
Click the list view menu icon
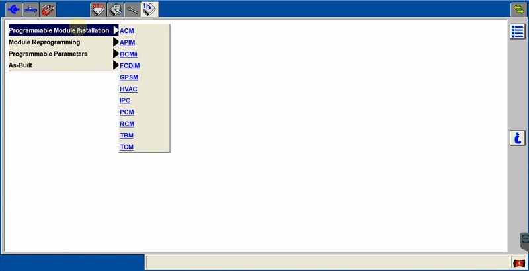pyautogui.click(x=518, y=32)
